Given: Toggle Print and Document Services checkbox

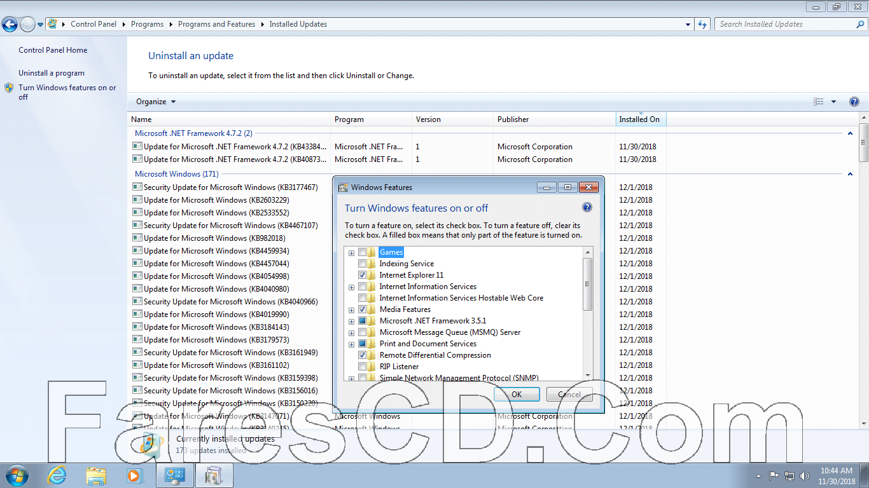Looking at the screenshot, I should [362, 344].
